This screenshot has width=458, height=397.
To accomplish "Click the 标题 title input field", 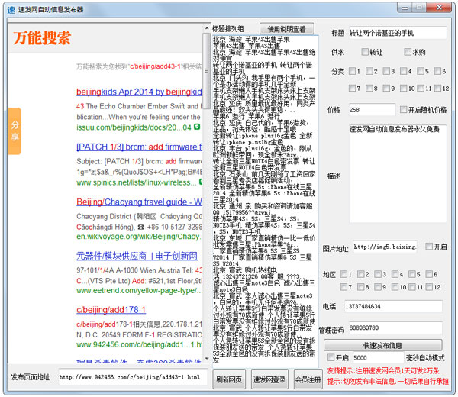I will (398, 33).
